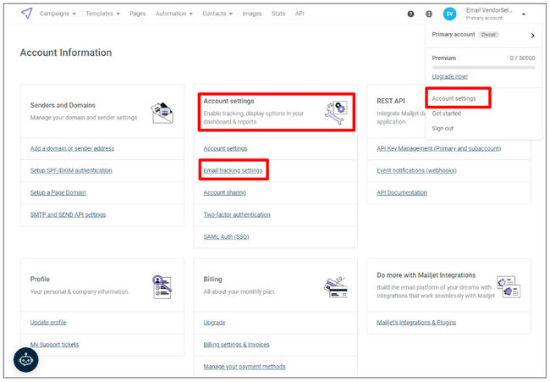The image size is (550, 382).
Task: Click the Mailjet Integrations puzzle icon
Action: tap(508, 286)
